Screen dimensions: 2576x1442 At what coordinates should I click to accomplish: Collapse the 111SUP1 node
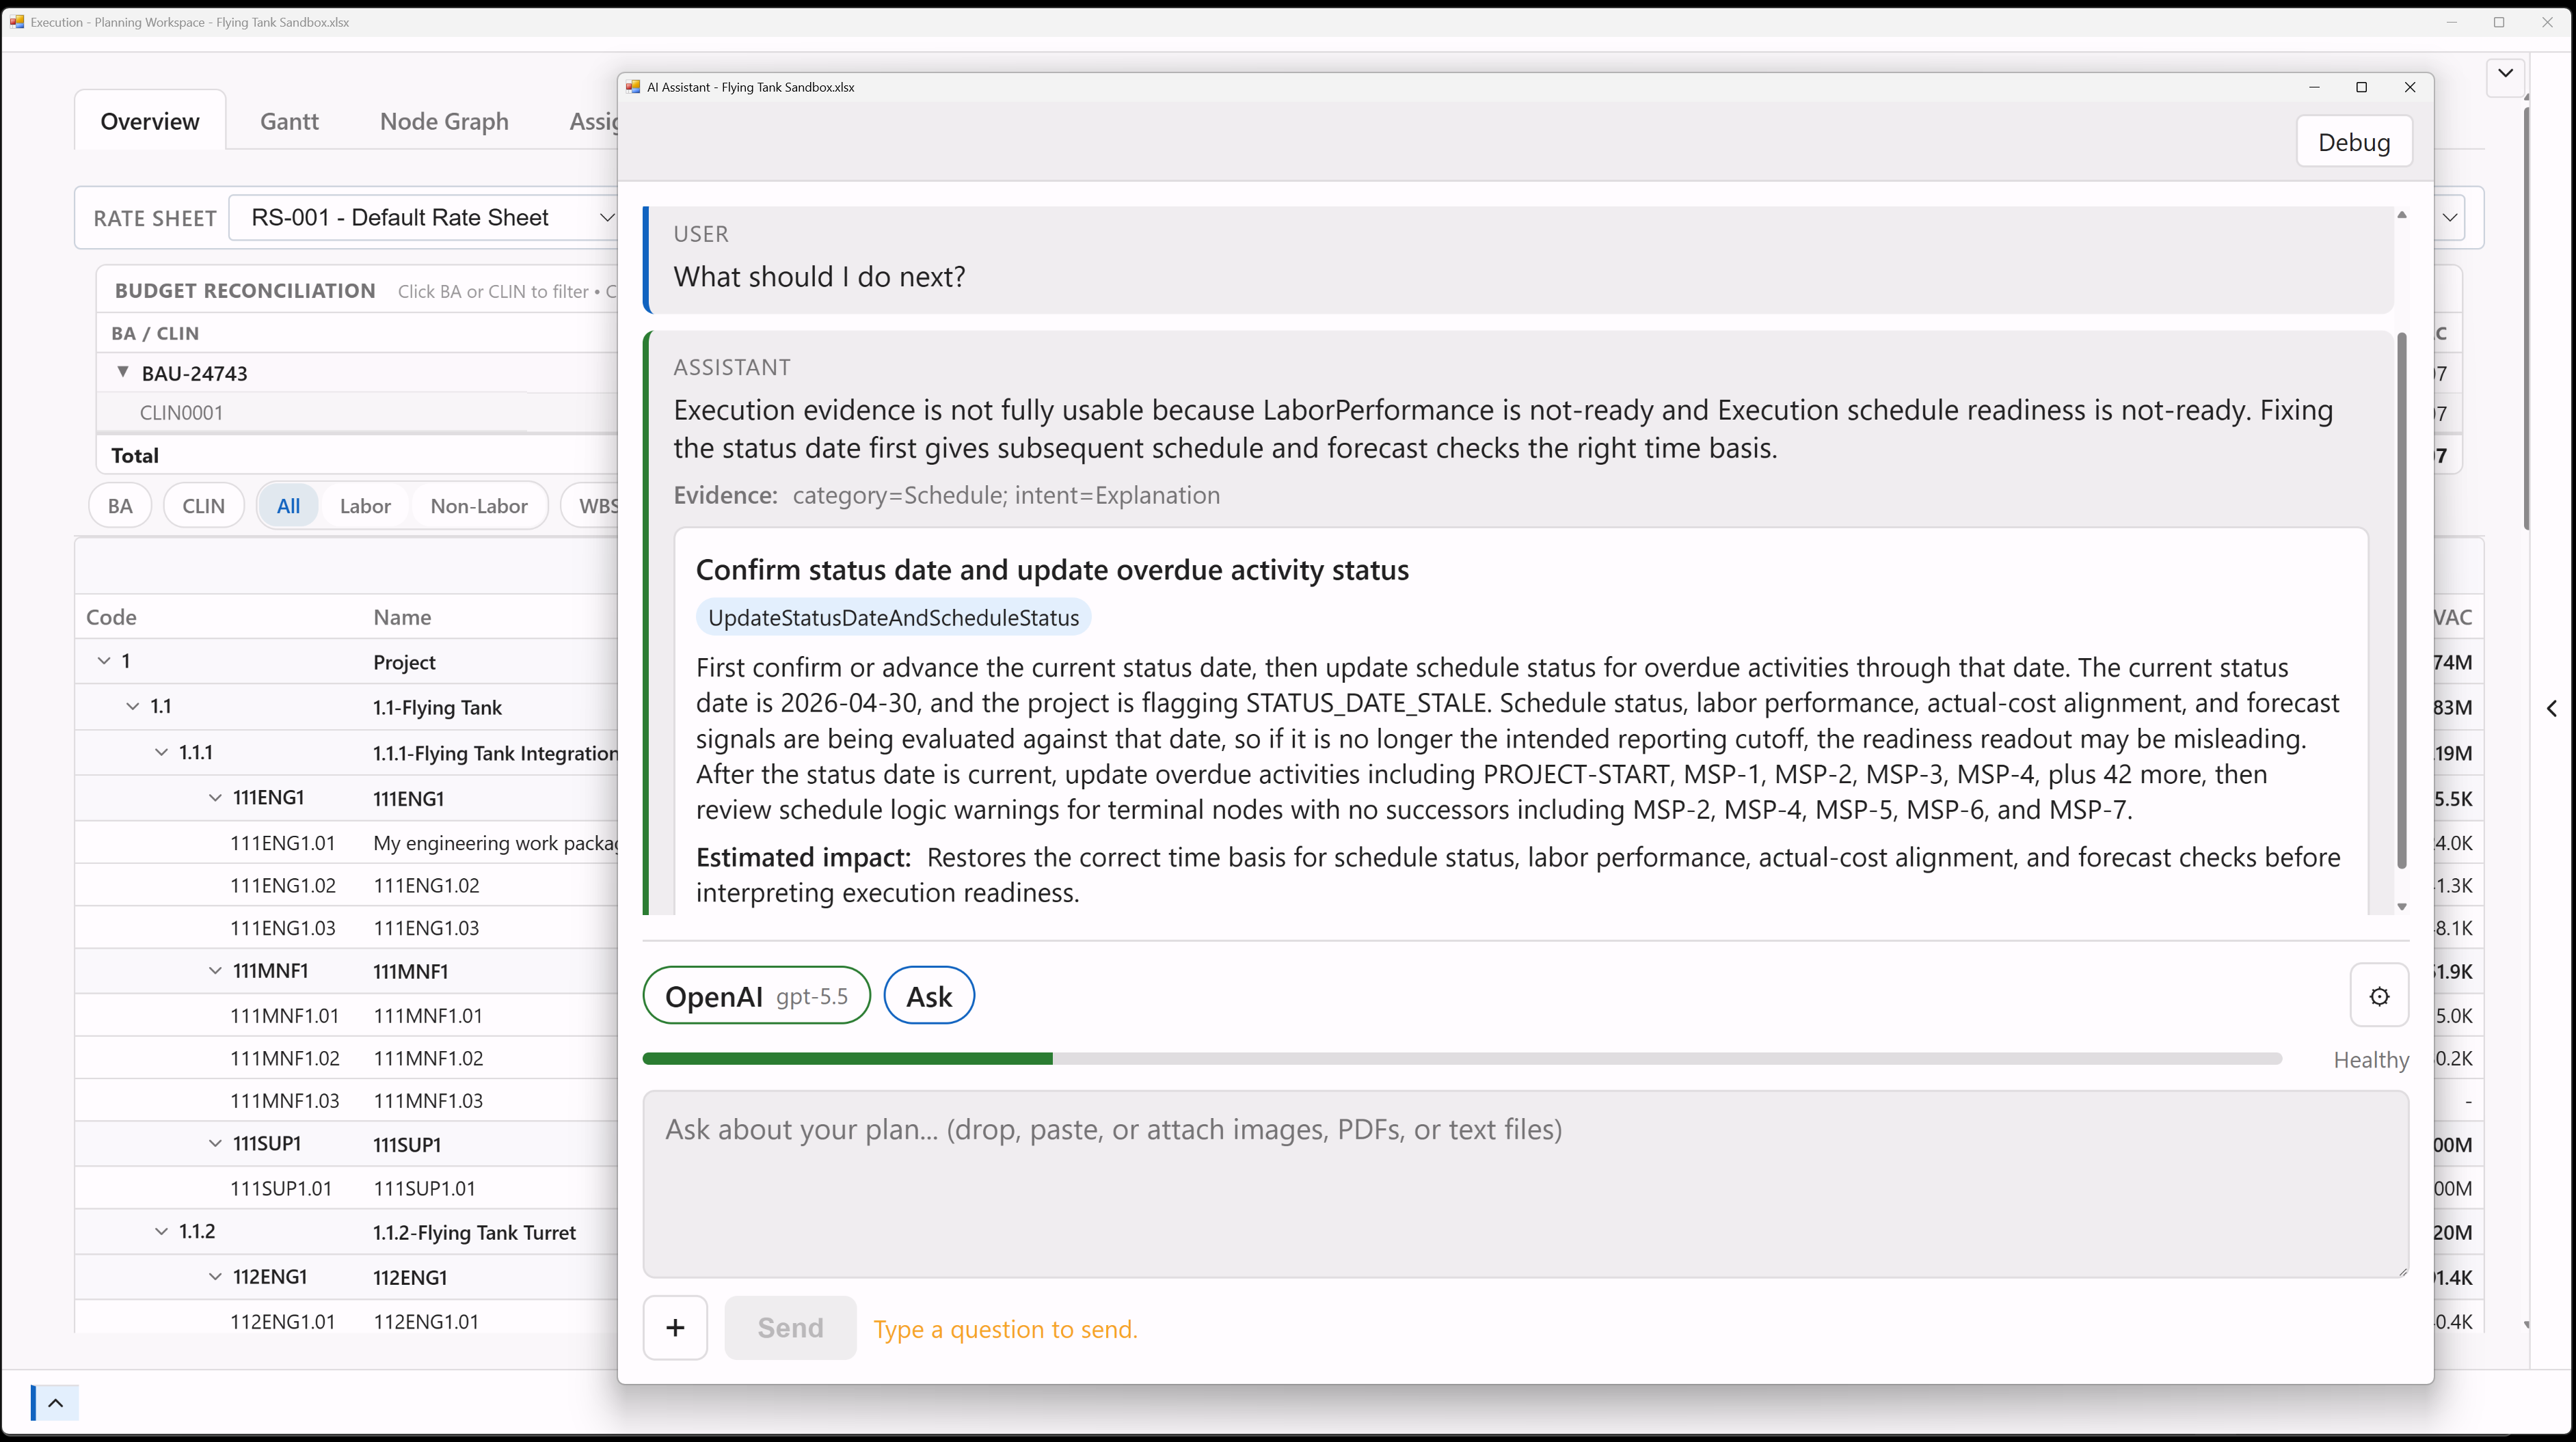(215, 1143)
